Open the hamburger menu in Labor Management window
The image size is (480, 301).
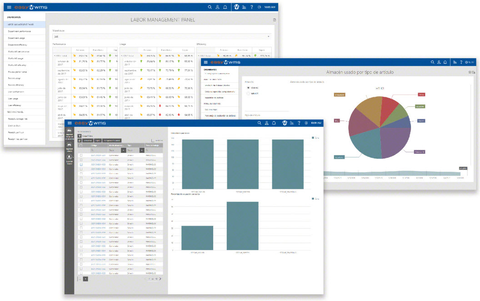tap(9, 7)
